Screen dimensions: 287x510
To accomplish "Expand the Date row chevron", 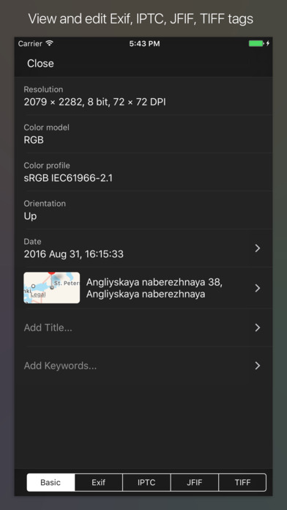I will pyautogui.click(x=258, y=248).
